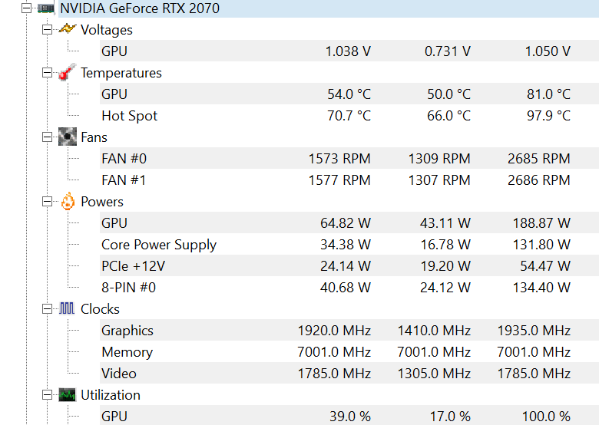Click the Powers flame icon
Screen dimensions: 599x425
[68, 201]
